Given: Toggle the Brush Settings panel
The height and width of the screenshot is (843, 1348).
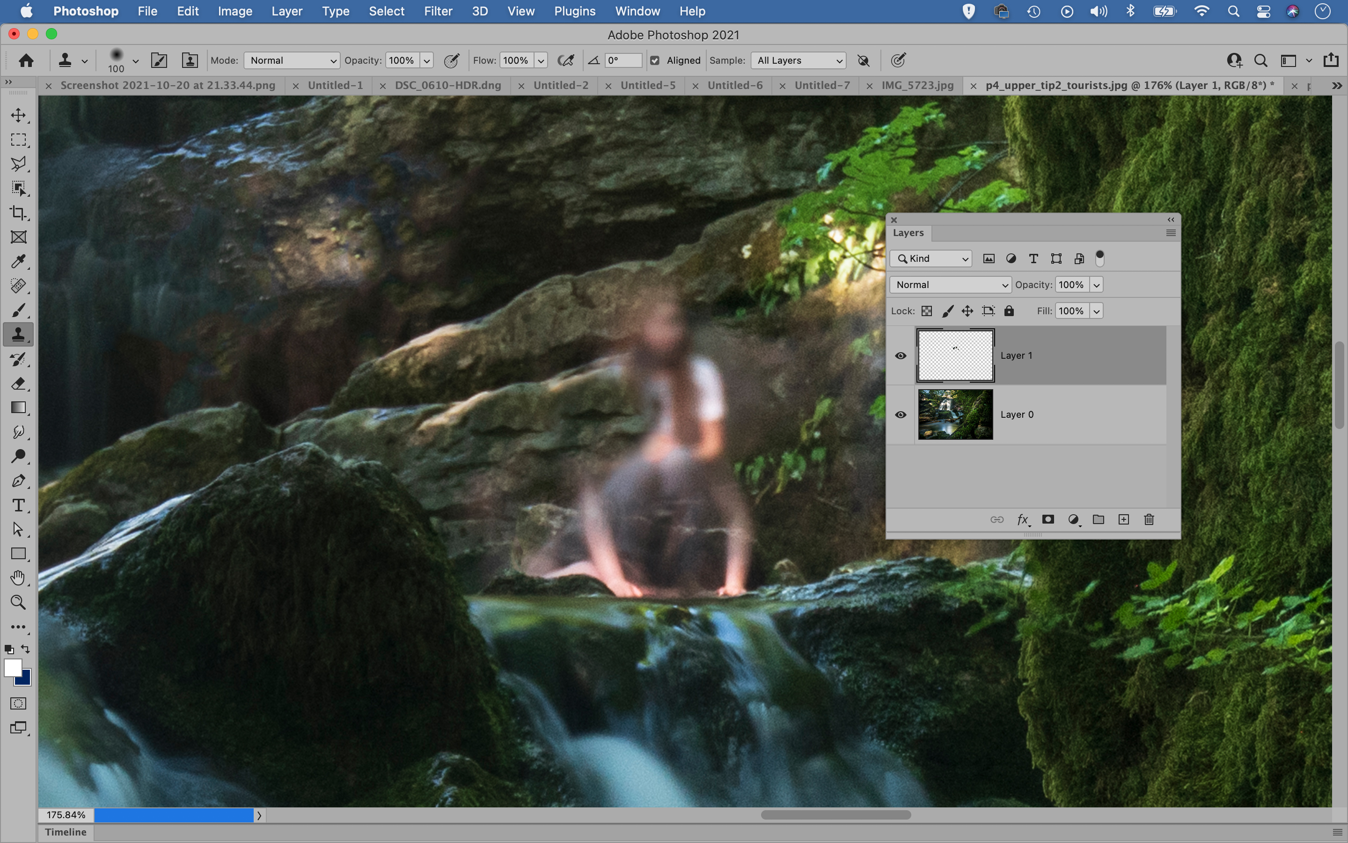Looking at the screenshot, I should pos(159,60).
